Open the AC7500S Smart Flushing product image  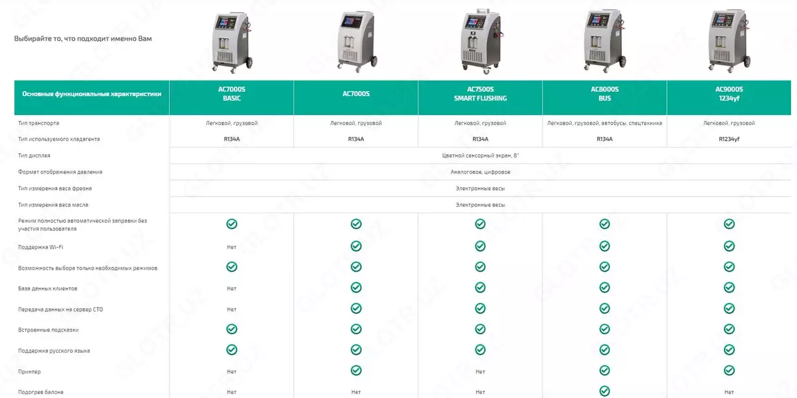[480, 39]
